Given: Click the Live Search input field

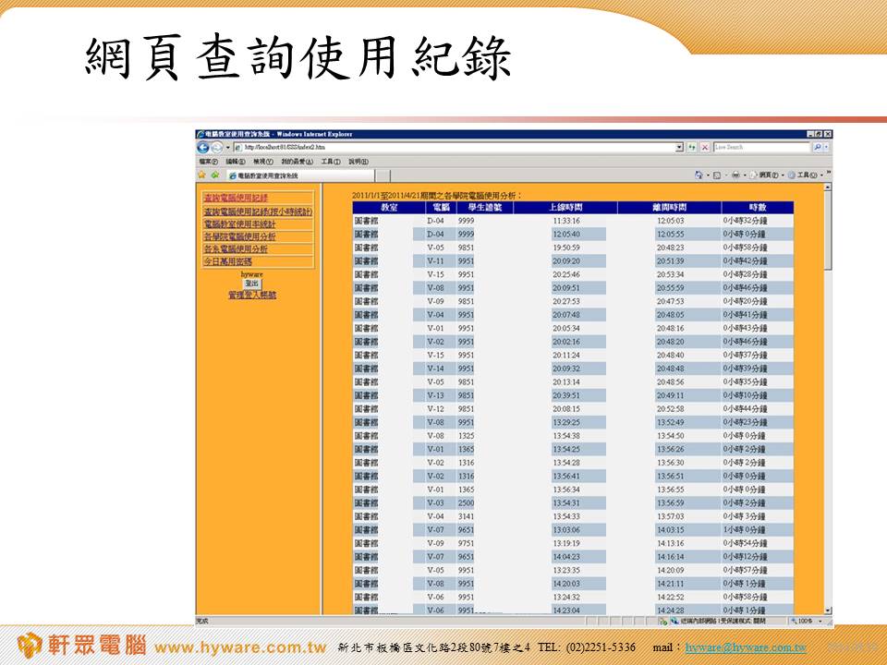Looking at the screenshot, I should click(759, 148).
